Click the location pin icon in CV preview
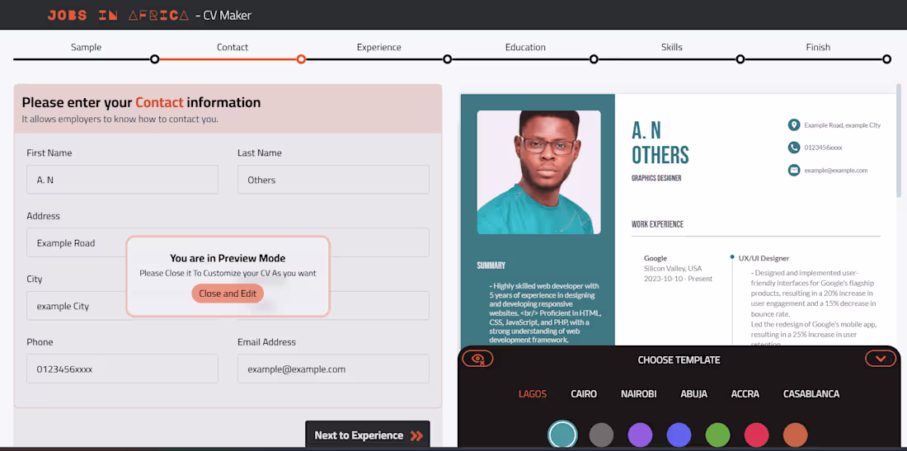 pyautogui.click(x=793, y=124)
